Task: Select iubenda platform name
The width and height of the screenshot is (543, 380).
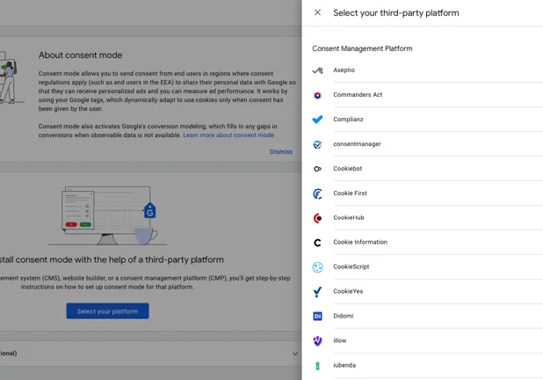Action: tap(344, 365)
